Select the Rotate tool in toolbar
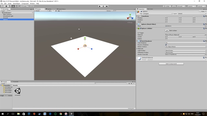Image resolution: width=207 pixels, height=116 pixels. point(10,6)
